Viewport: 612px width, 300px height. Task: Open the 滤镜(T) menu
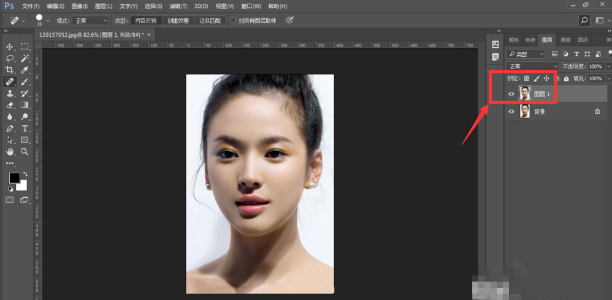[178, 6]
